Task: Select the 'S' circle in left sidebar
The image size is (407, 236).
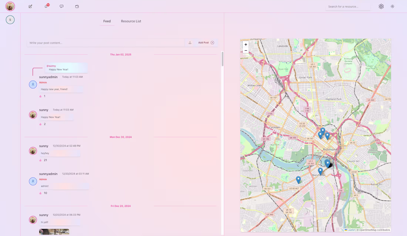Action: (x=10, y=20)
